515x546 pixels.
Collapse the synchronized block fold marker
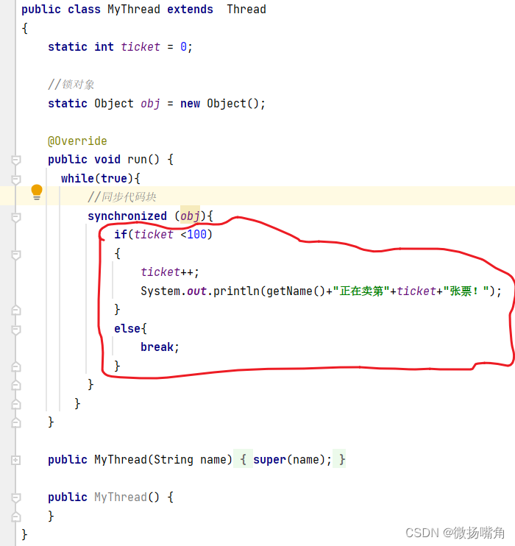pyautogui.click(x=15, y=217)
